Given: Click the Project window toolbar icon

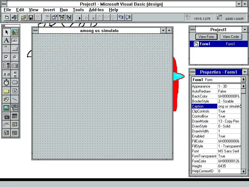Looking at the screenshot, I should point(69,17).
